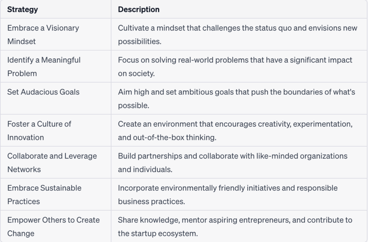368x242 pixels.
Task: Click the Strategy column header
Action: point(56,9)
